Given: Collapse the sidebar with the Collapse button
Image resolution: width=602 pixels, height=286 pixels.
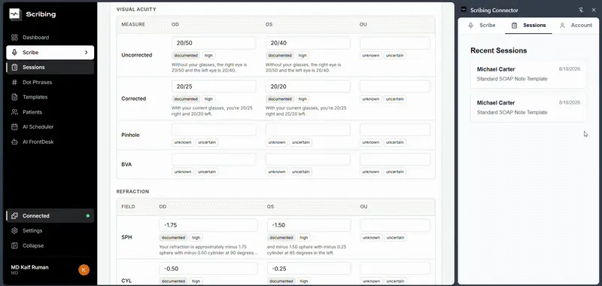Looking at the screenshot, I should (50, 245).
